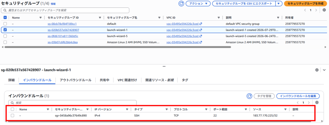
Task: Go to previous security groups page
Action: [305, 10]
